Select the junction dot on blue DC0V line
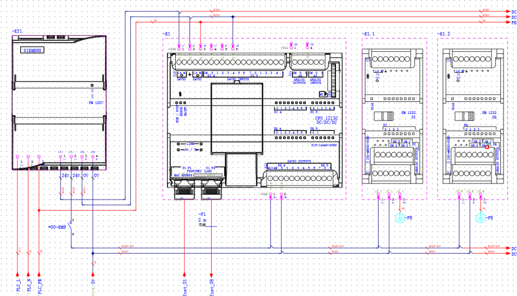 (233, 16)
